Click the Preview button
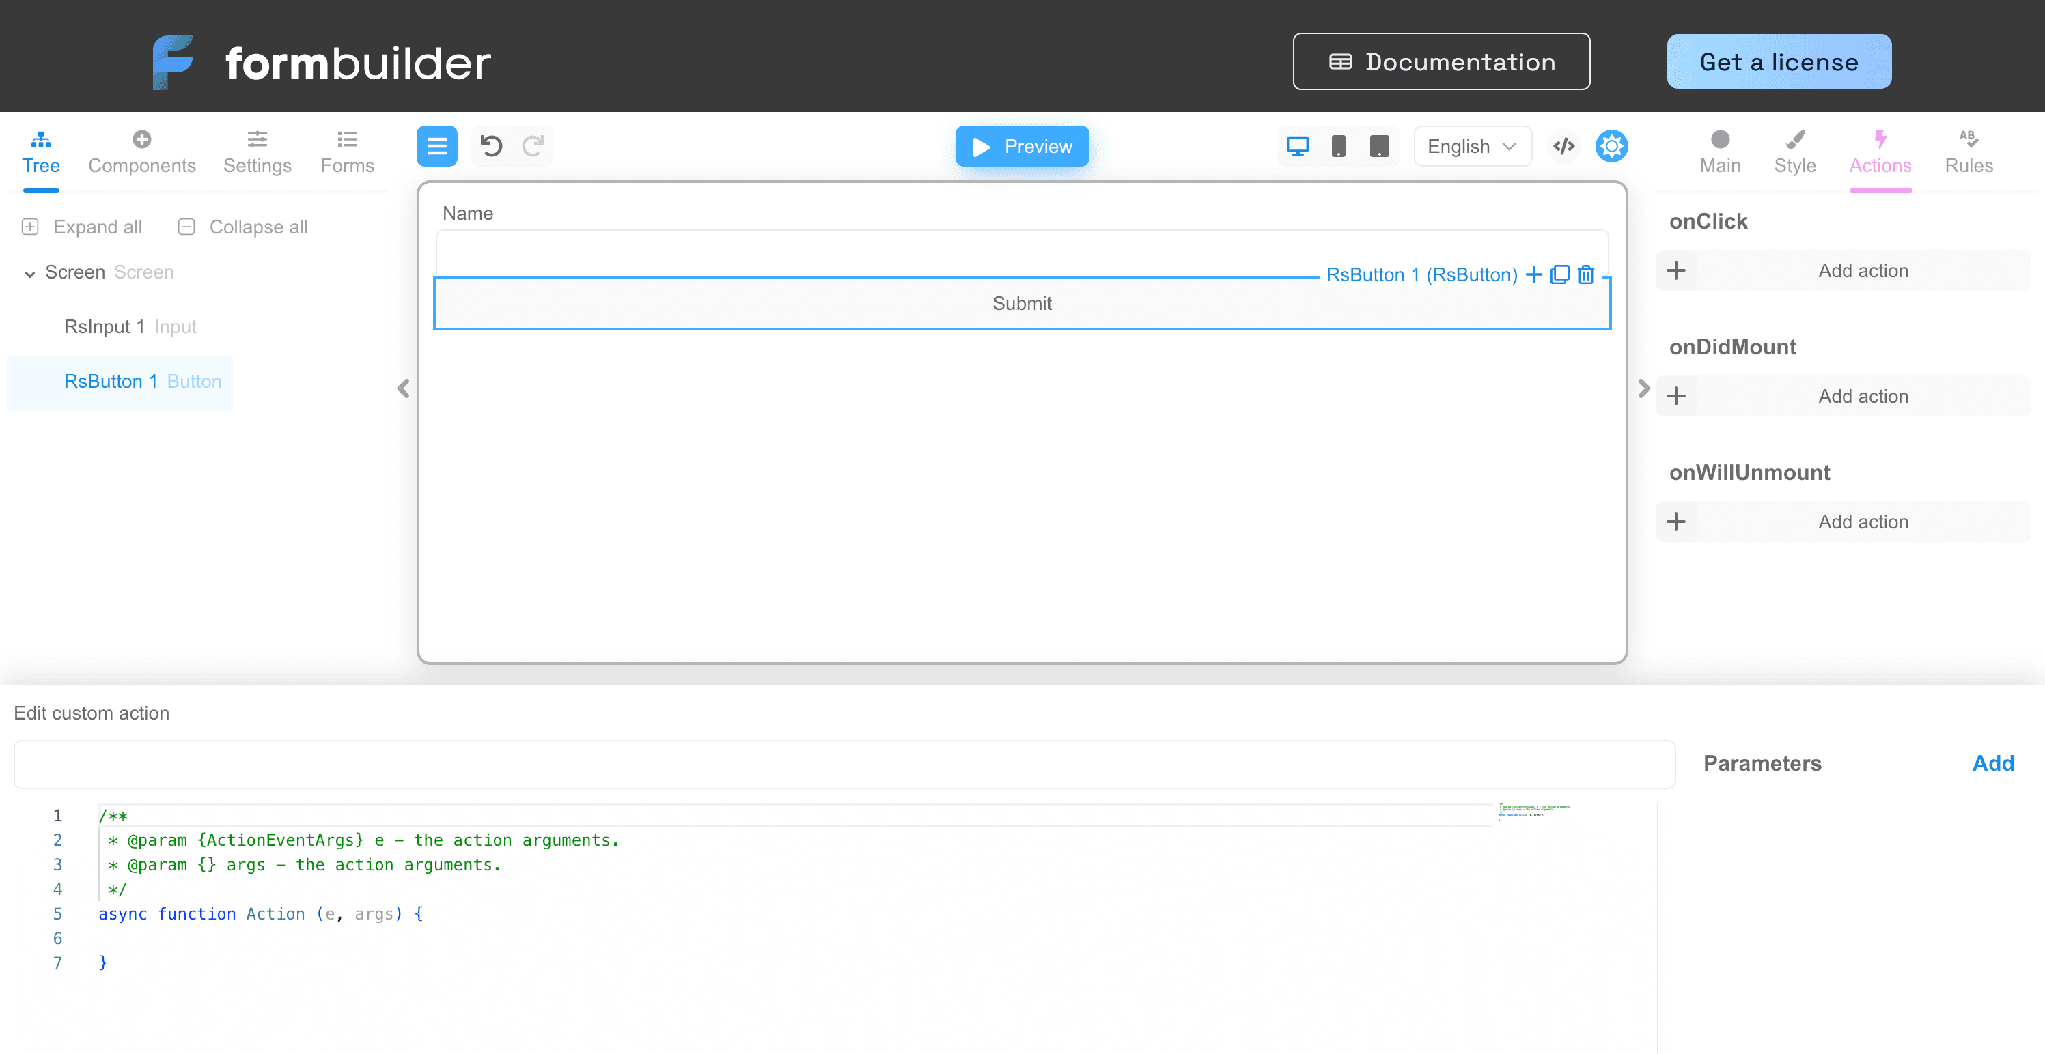The image size is (2045, 1054). point(1022,146)
